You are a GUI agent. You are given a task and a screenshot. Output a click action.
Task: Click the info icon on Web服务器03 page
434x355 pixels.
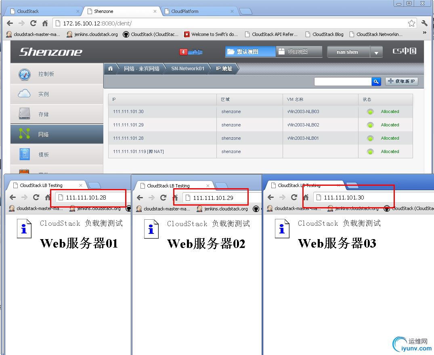pyautogui.click(x=282, y=229)
